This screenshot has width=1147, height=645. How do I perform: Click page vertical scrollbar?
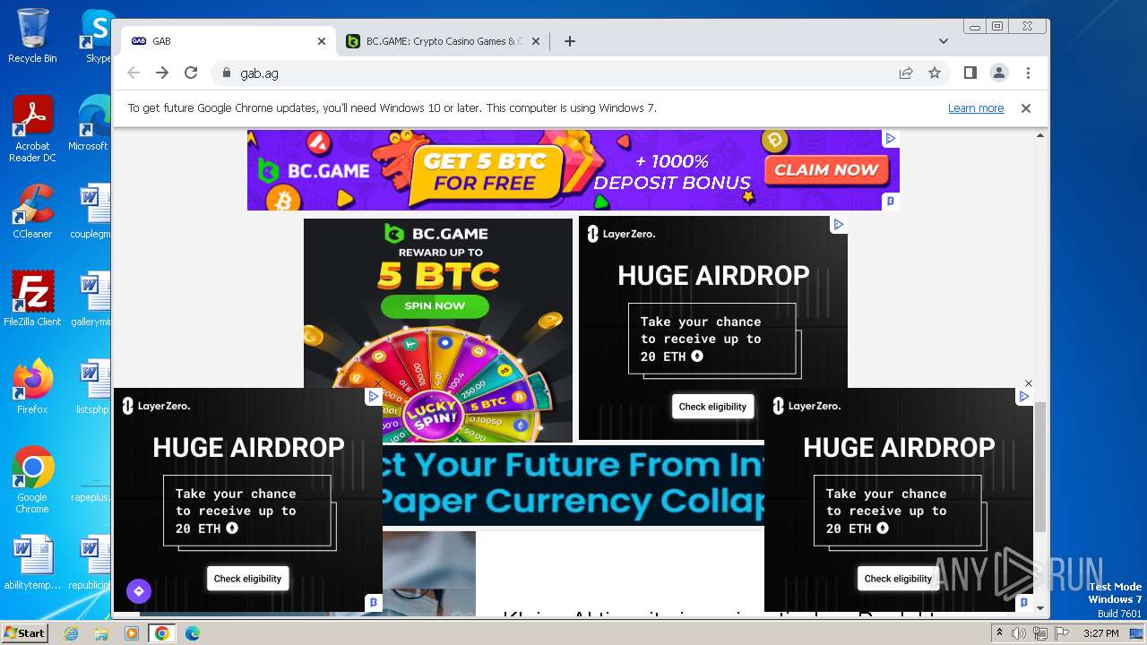coord(1040,466)
